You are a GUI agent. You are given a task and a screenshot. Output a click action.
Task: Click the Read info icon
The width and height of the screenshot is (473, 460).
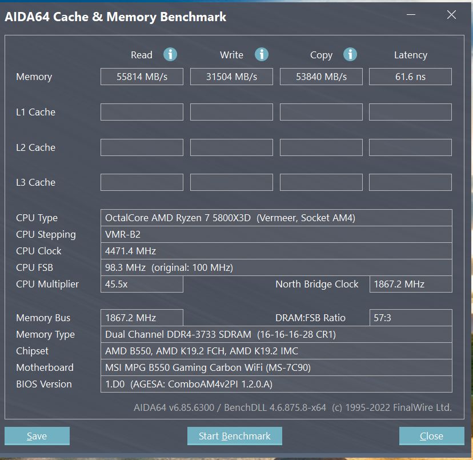tap(170, 55)
